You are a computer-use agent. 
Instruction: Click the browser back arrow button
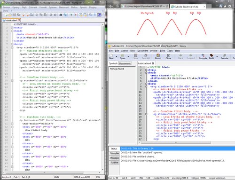(x=111, y=6)
